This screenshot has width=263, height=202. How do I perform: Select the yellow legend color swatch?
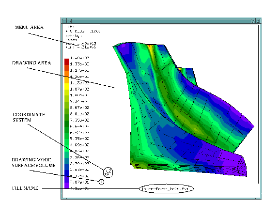67,87
